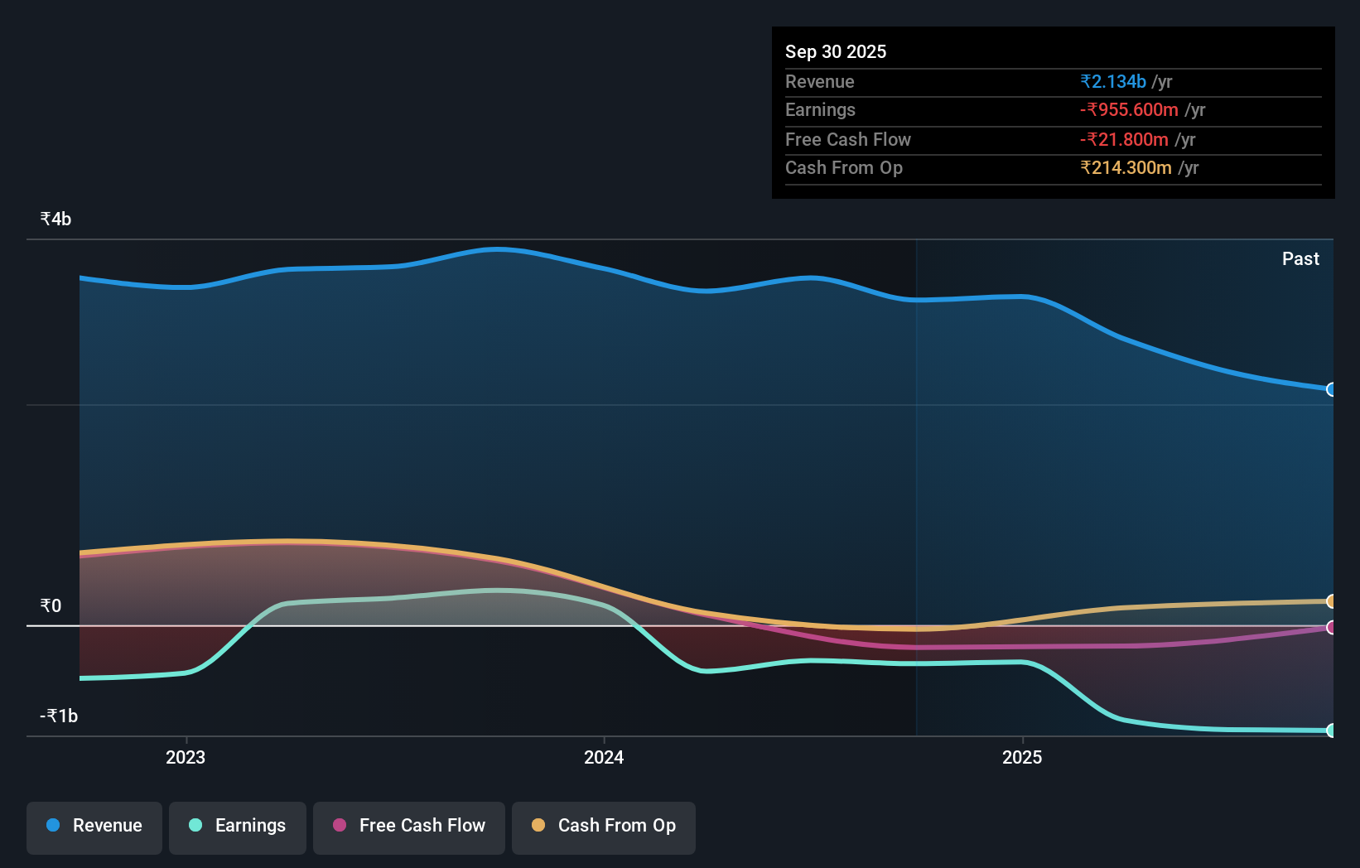This screenshot has width=1360, height=868.
Task: Click the blue Revenue legend dot
Action: 54,826
